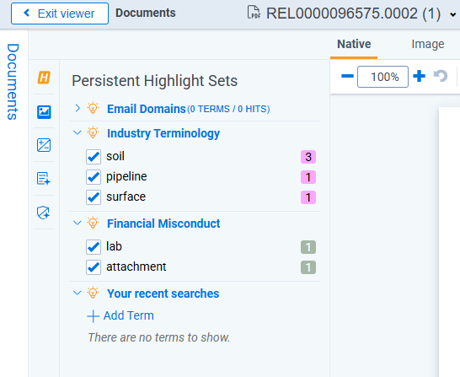Click the Documents breadcrumb label
This screenshot has height=377, width=460.
pos(146,13)
